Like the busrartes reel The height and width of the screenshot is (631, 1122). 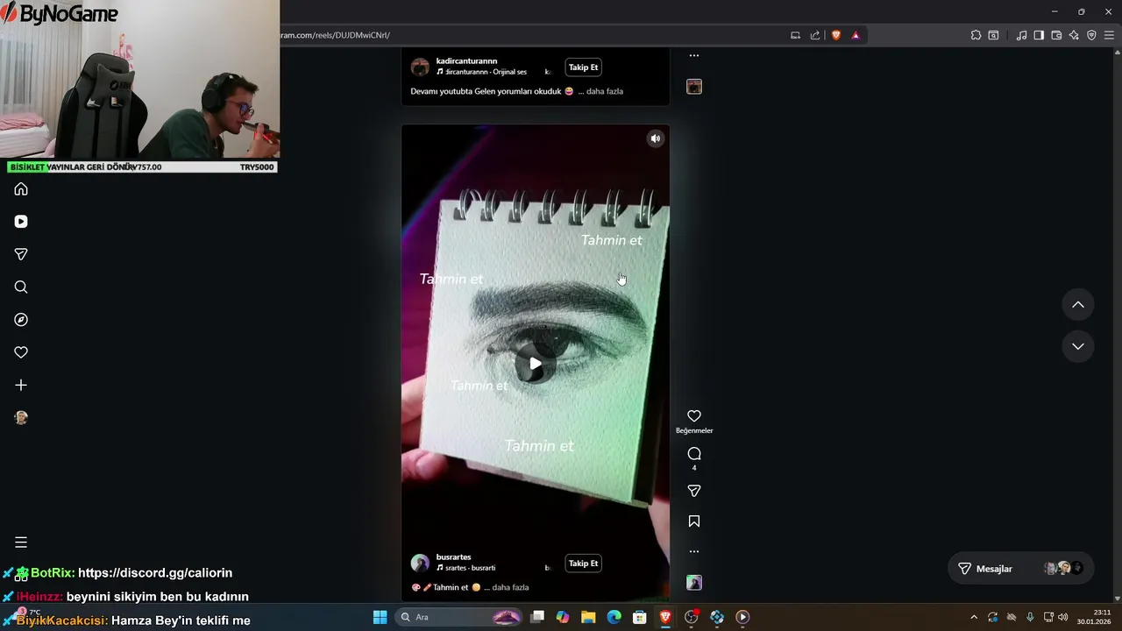click(694, 416)
